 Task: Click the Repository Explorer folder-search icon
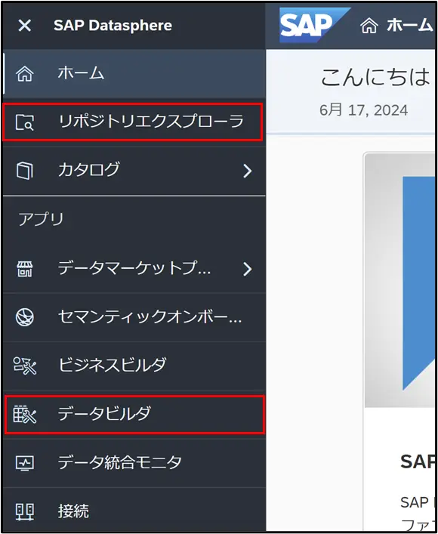[x=24, y=122]
